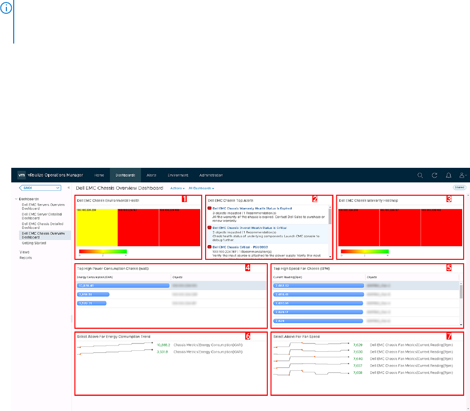Select the 3,858.51 energy consumption row
This screenshot has height=411, width=470.
(x=171, y=295)
